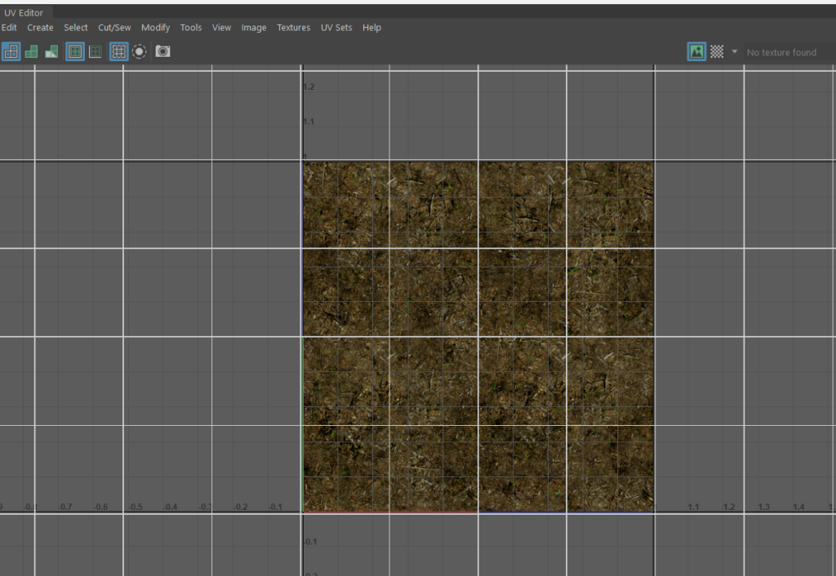
Task: Open the Textures menu
Action: [x=293, y=28]
